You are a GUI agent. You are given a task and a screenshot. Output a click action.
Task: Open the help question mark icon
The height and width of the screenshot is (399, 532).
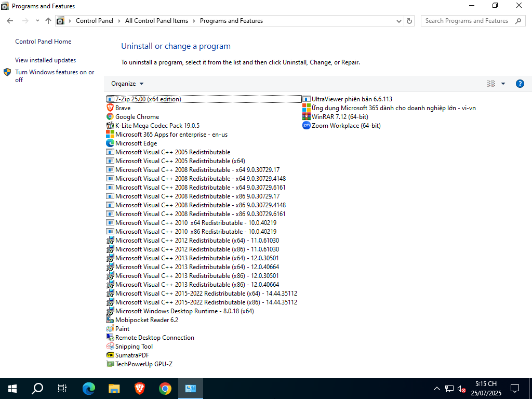tap(520, 84)
